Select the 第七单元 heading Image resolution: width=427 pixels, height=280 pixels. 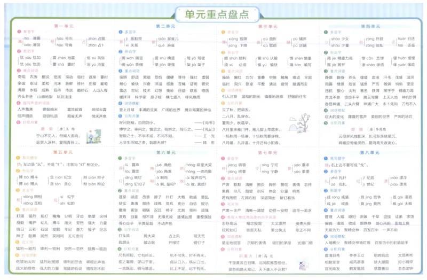(267, 153)
